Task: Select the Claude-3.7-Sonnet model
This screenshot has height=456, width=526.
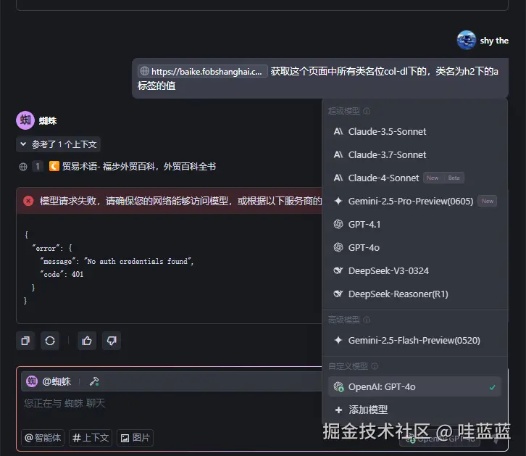Action: [387, 155]
